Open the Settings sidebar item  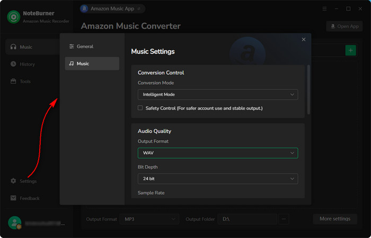(x=32, y=181)
